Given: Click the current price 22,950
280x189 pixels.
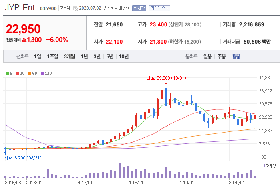Looking at the screenshot, I should [x=23, y=29].
